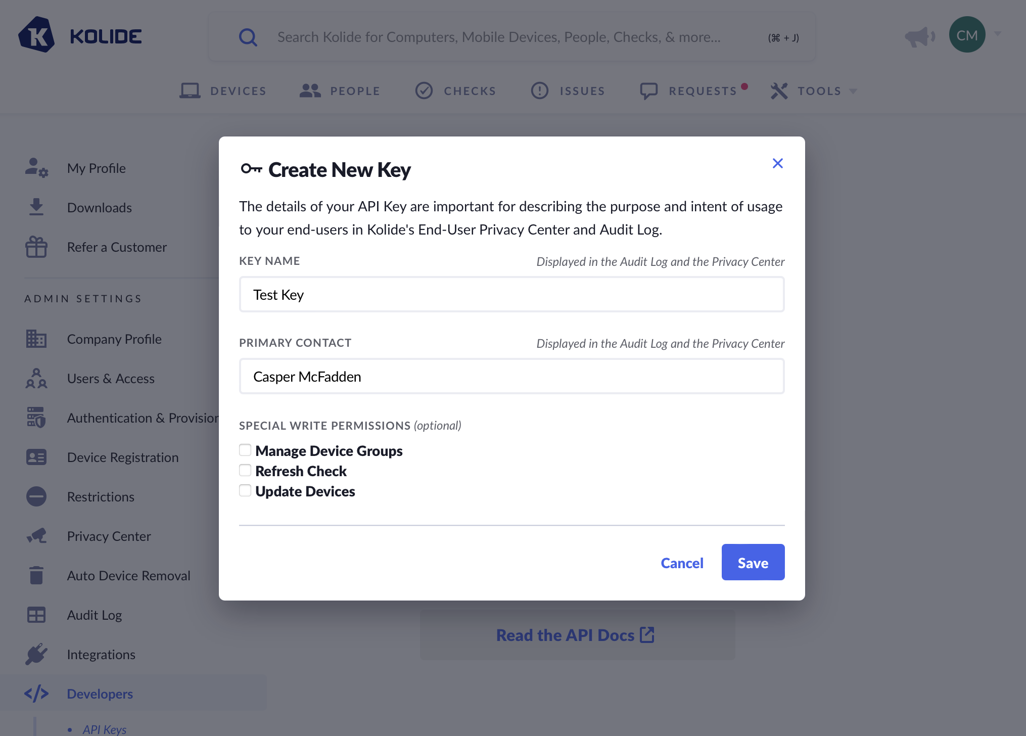Screen dimensions: 1026x736
Task: Save the new API key
Action: [753, 562]
